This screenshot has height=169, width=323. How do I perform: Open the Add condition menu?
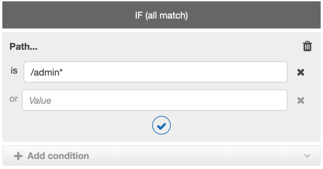[x=161, y=156]
